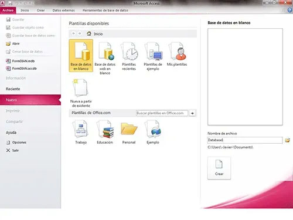
Task: Click the Access application icon in title bar
Action: (x=3, y=3)
